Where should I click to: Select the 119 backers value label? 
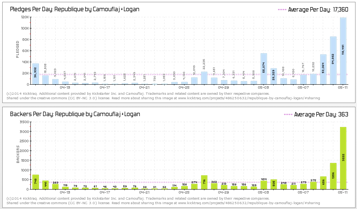[x=65, y=185]
